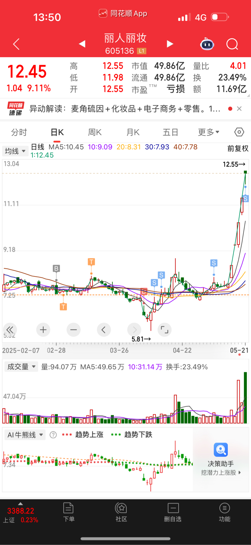The image size is (251, 545).
Task: Move chart left with the left chevron
Action: [x=104, y=330]
